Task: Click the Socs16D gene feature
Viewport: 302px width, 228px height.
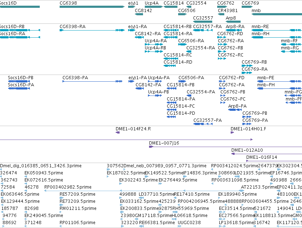Action: (x=20, y=7)
